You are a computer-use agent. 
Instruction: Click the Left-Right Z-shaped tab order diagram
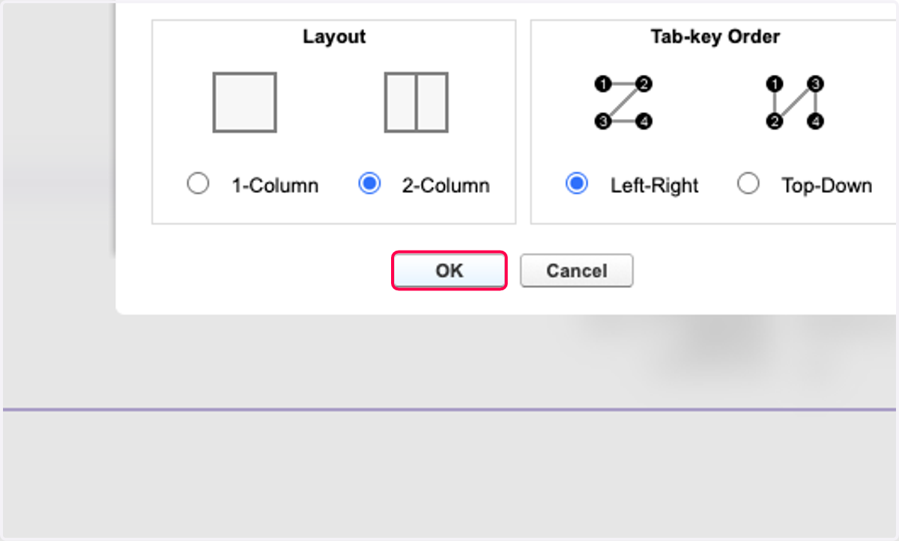[x=623, y=102]
